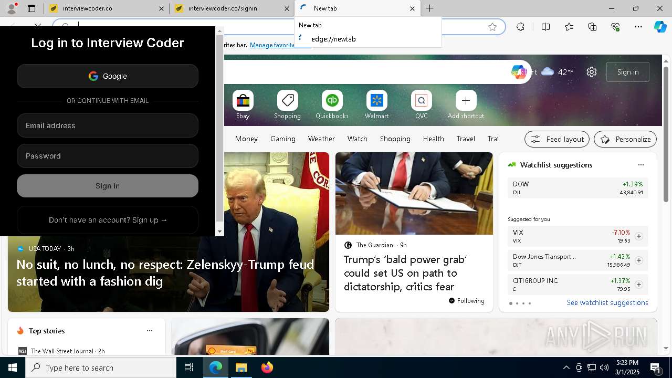Add CITIGROUP INC. to watchlist

point(638,285)
